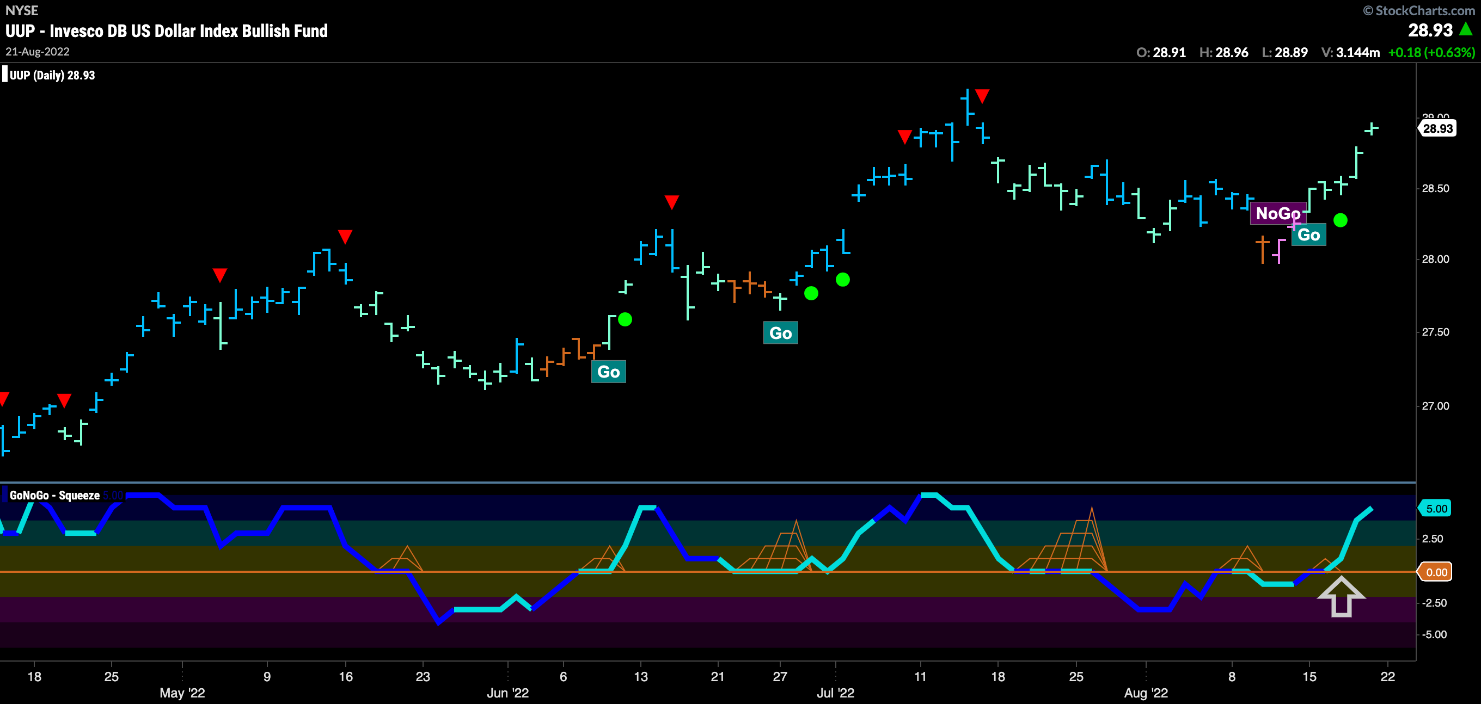Click the date tick labeled 23

[423, 676]
